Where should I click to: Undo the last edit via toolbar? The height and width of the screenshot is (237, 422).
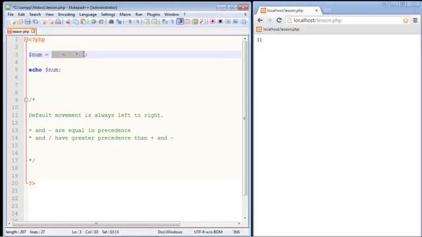94,22
